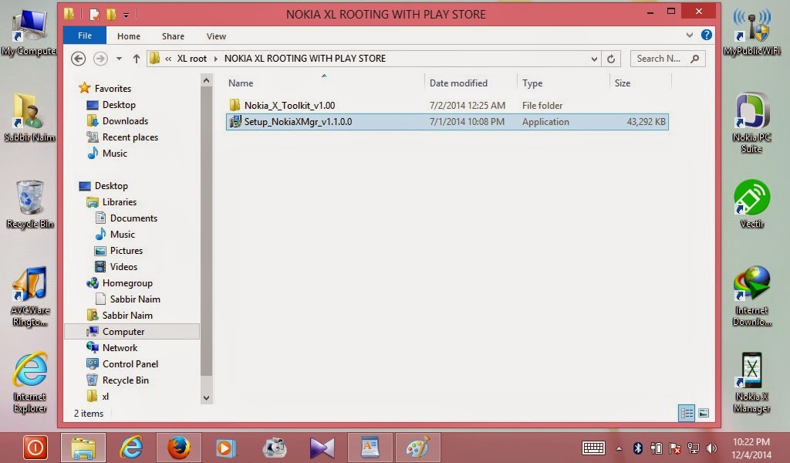
Task: Open the volume tray icon
Action: (712, 448)
